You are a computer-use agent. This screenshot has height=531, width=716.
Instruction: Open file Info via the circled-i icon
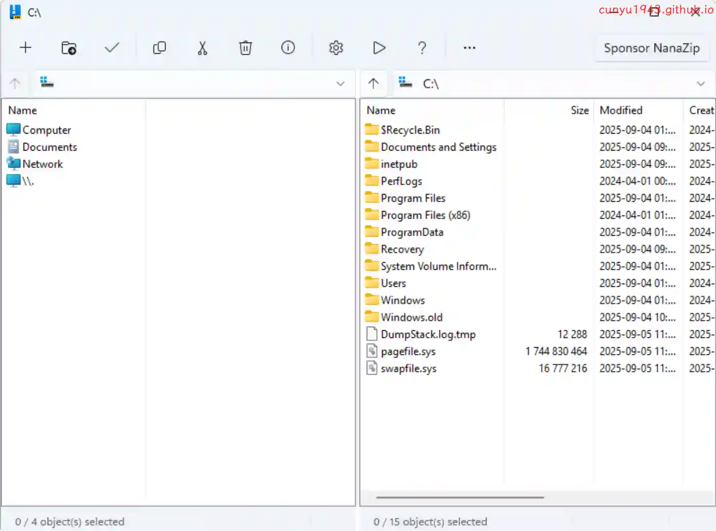288,48
